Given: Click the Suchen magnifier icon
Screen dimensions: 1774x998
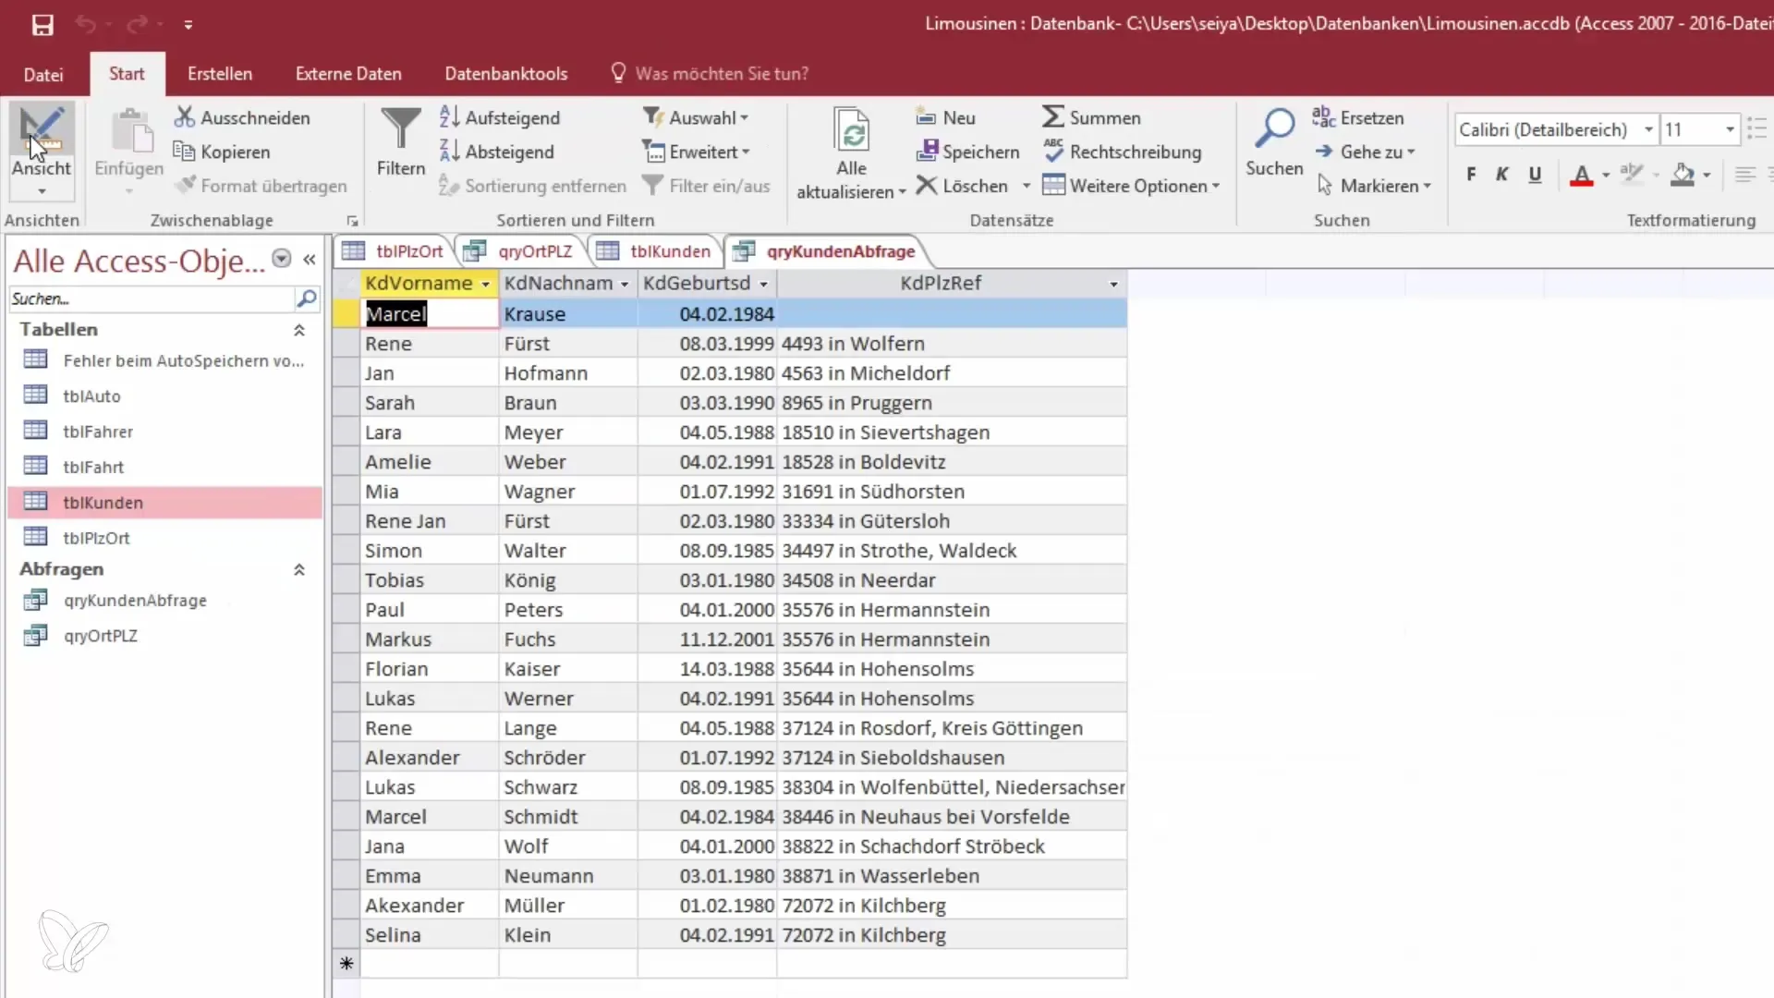Looking at the screenshot, I should (x=1274, y=129).
